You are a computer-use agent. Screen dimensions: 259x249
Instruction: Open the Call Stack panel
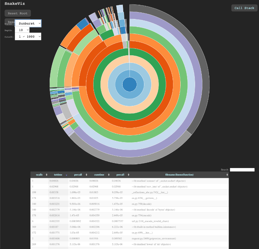(x=244, y=8)
